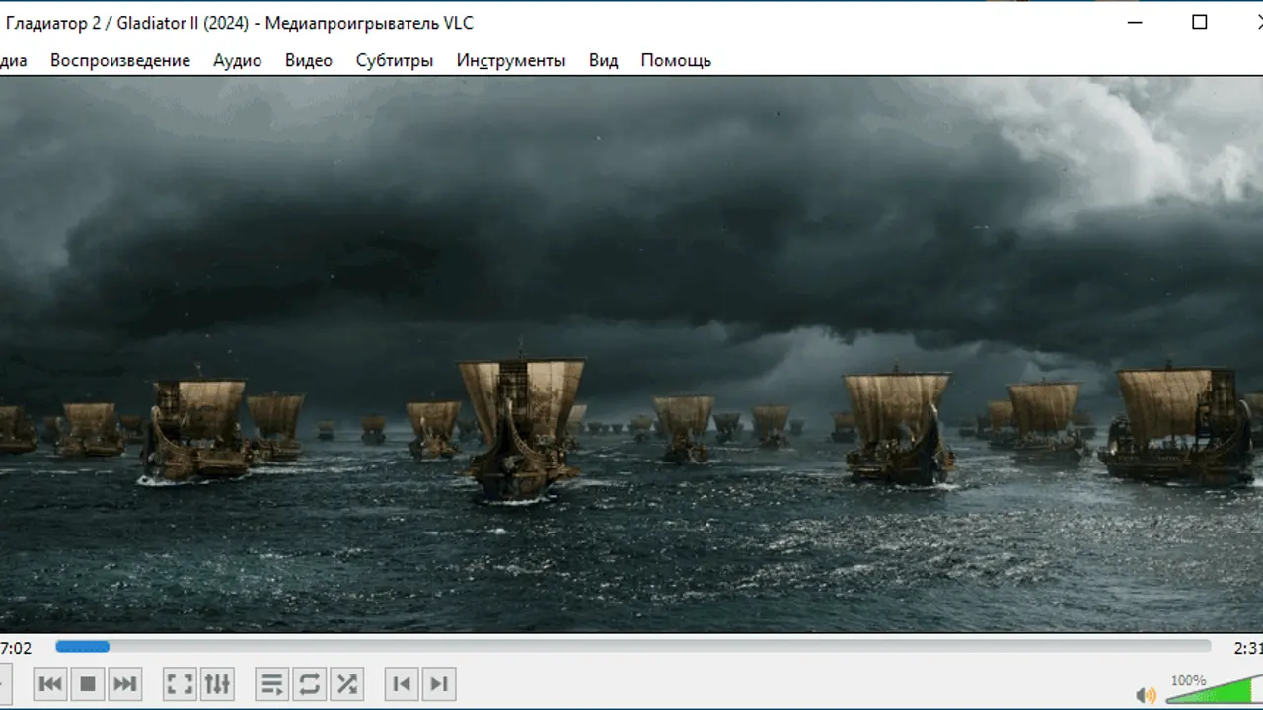Open the Воспроизведение menu
The image size is (1263, 710).
120,60
